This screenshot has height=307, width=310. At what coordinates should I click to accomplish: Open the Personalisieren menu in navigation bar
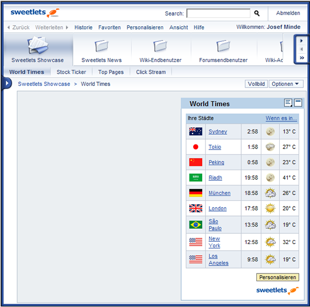pyautogui.click(x=145, y=27)
